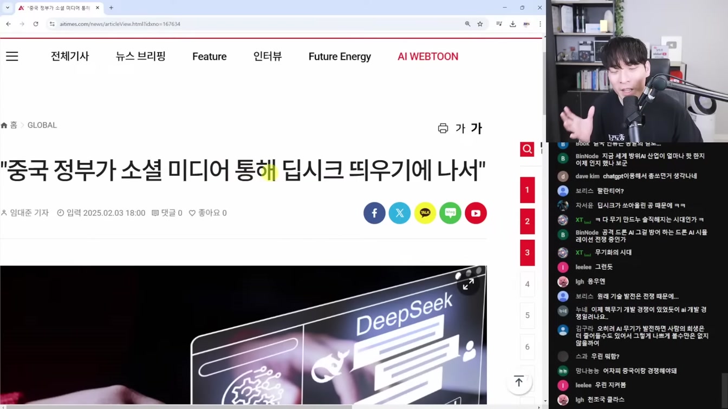Open the 뉴스 브리핑 menu
This screenshot has width=728, height=409.
(x=141, y=56)
